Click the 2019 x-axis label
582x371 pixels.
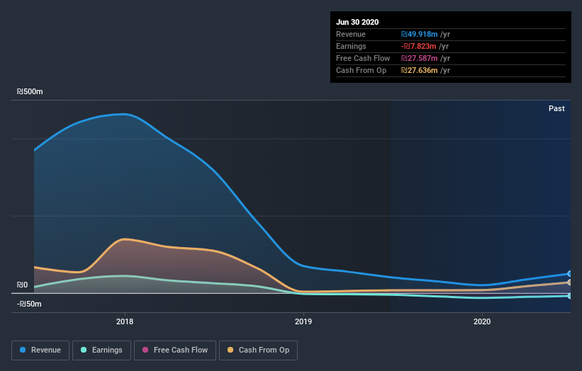click(303, 321)
